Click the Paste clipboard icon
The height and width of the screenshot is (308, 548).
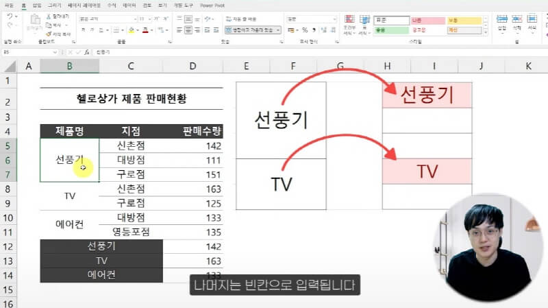35,20
